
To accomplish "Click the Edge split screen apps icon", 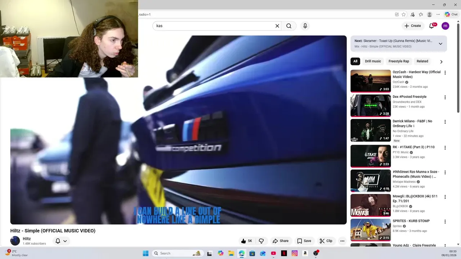I will [397, 14].
